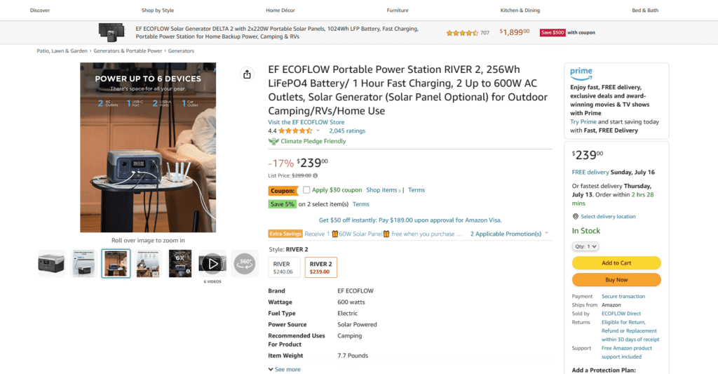718x374 pixels.
Task: Click the Add to Cart button
Action: tap(616, 263)
